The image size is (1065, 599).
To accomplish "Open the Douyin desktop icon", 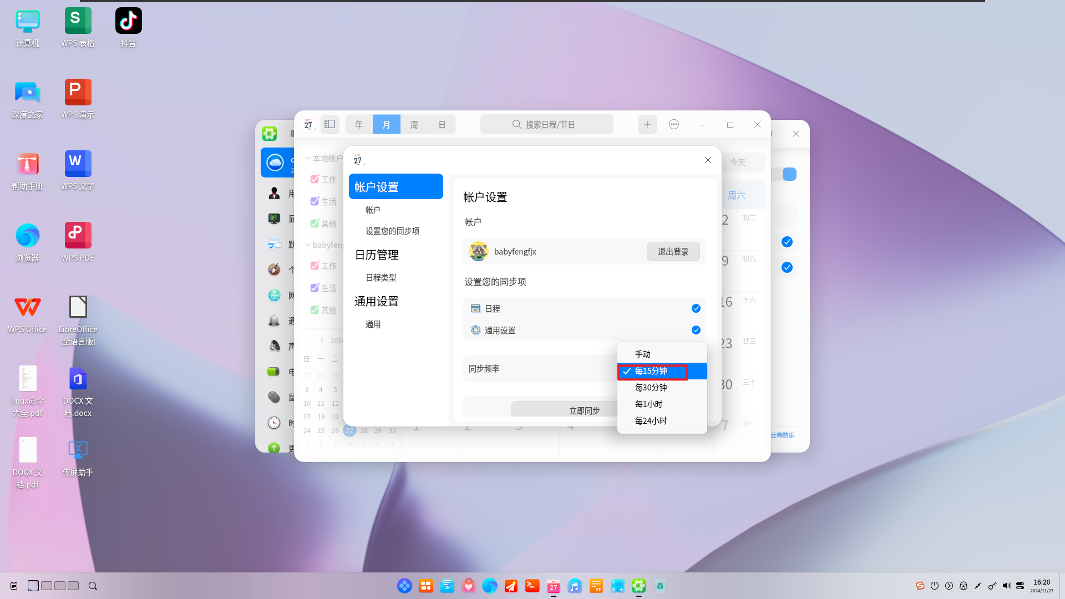I will [128, 21].
